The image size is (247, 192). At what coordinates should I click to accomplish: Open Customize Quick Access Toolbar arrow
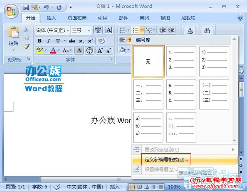[70, 7]
